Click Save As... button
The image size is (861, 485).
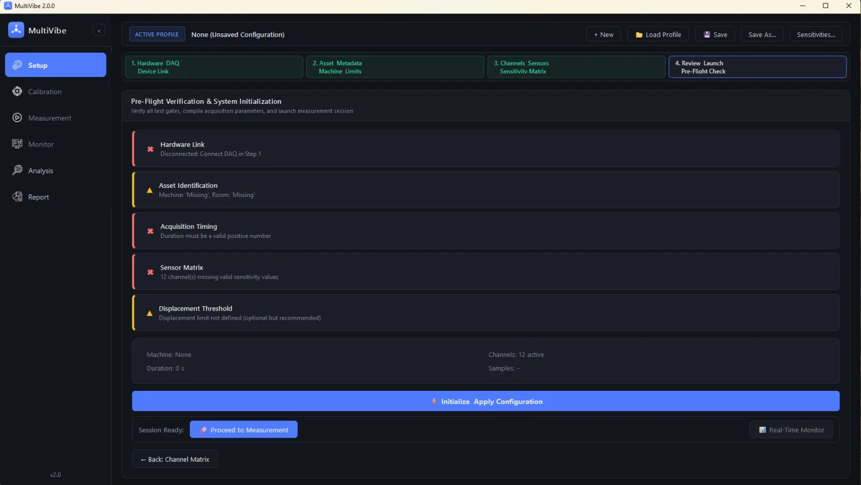click(762, 34)
